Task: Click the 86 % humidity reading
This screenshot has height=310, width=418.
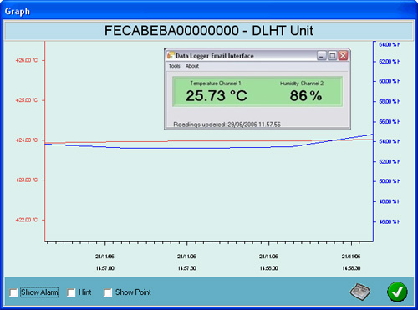Action: (x=306, y=96)
